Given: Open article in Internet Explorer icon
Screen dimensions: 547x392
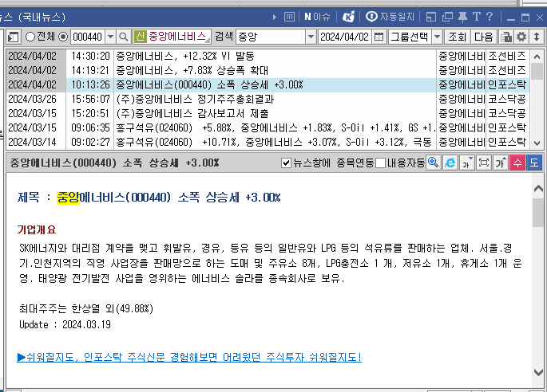Looking at the screenshot, I should point(450,163).
